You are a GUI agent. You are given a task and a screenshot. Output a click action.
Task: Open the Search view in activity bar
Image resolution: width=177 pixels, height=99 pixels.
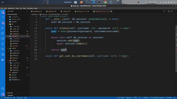pyautogui.click(x=2, y=17)
